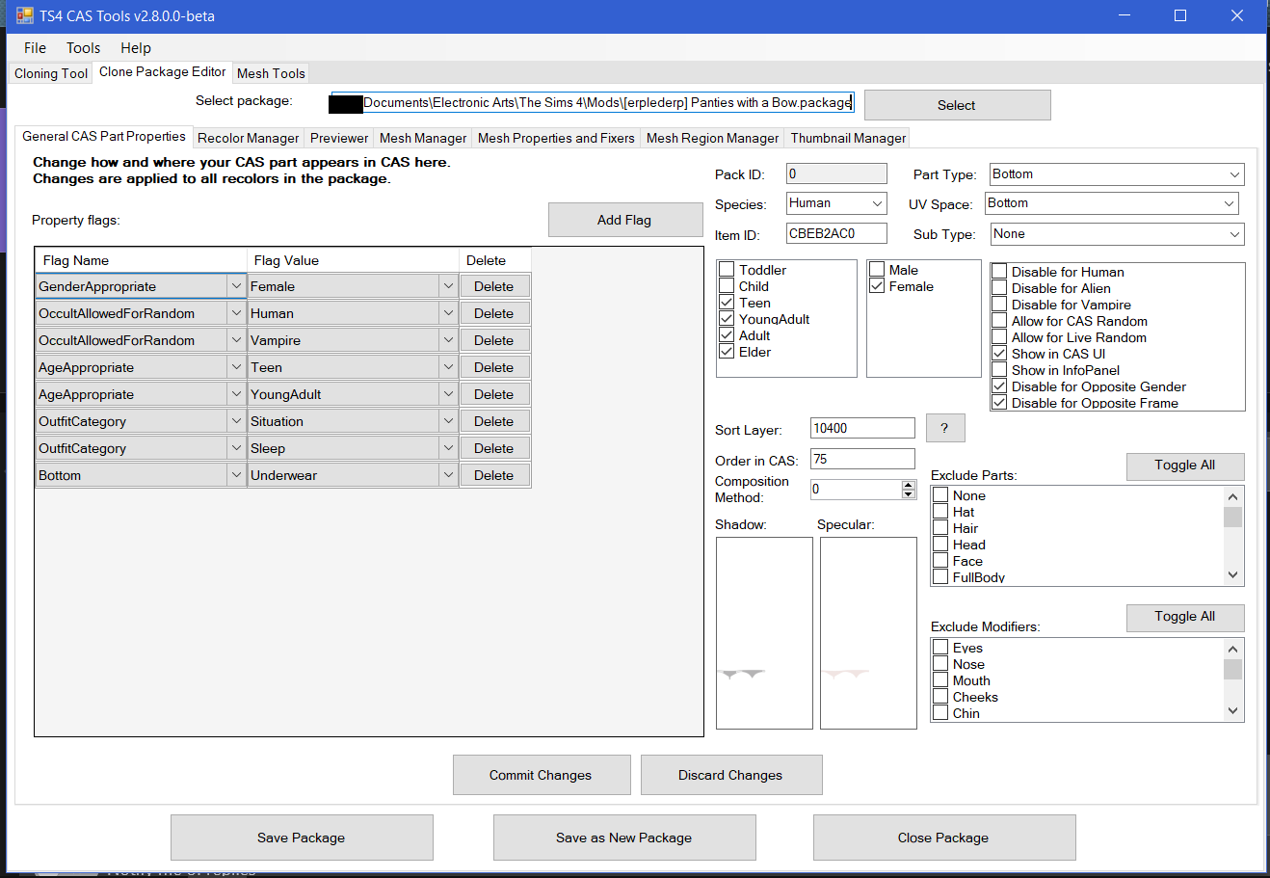Open the Help menu

[x=135, y=48]
